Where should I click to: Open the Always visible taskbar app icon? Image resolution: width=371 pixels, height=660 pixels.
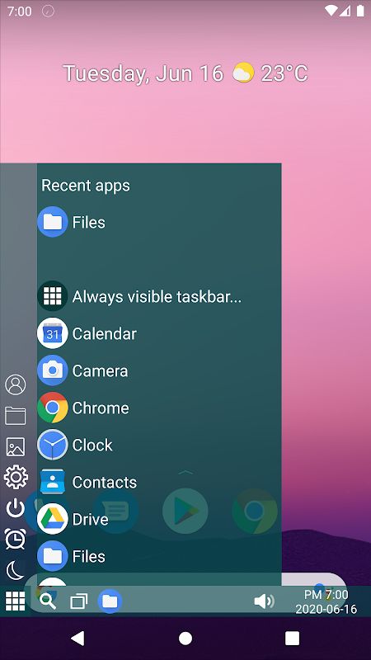click(x=53, y=296)
